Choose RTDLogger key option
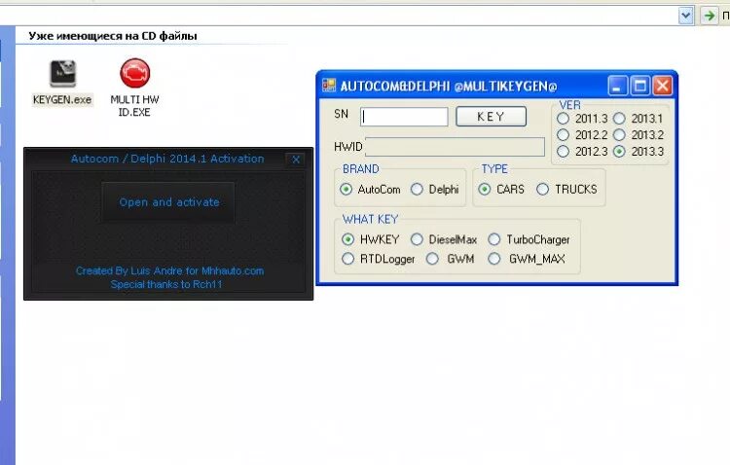 click(x=347, y=259)
